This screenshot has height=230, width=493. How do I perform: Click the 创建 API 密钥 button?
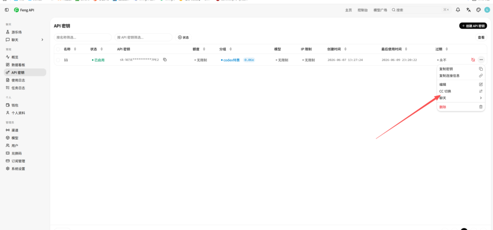(x=473, y=26)
